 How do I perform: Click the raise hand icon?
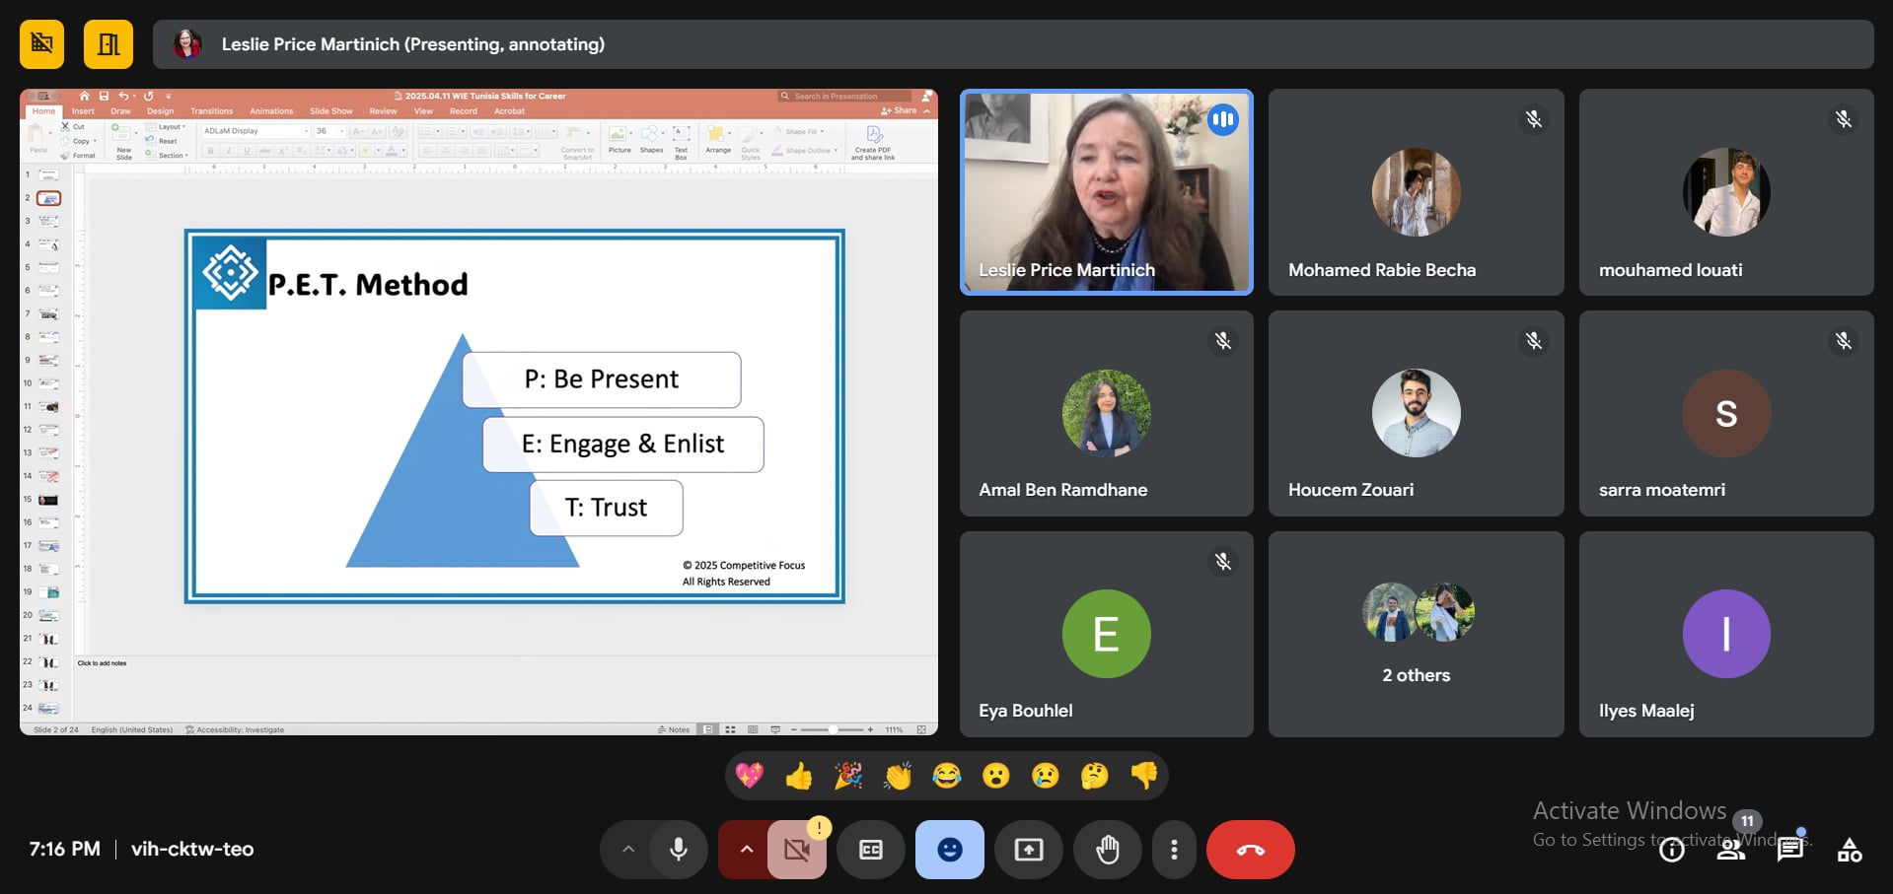(x=1107, y=850)
